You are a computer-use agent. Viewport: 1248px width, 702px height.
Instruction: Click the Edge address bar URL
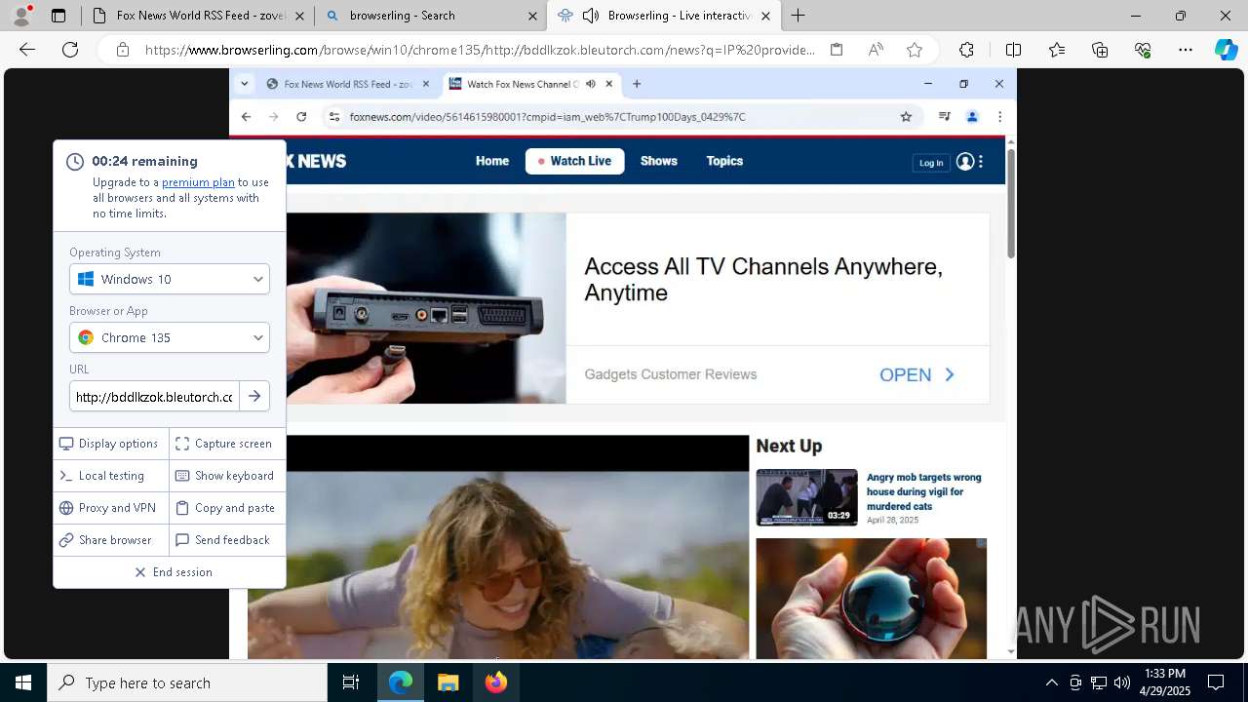tap(480, 50)
